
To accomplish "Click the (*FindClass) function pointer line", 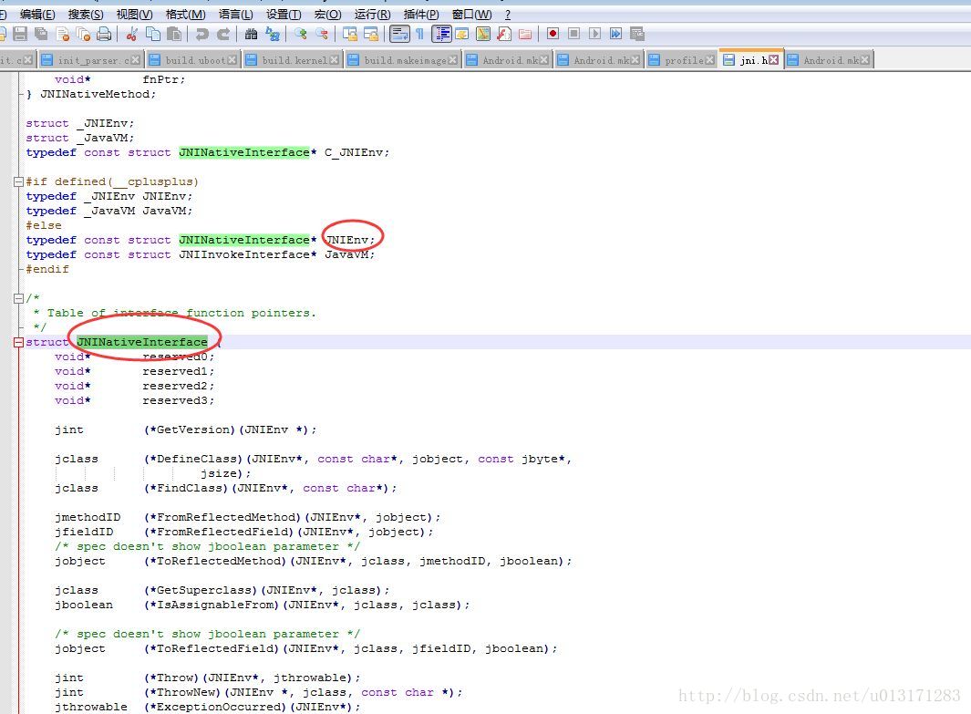I will pos(225,488).
